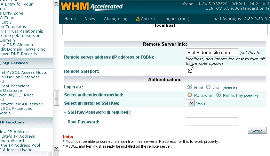Click the Remote SSH port field

(x=212, y=71)
